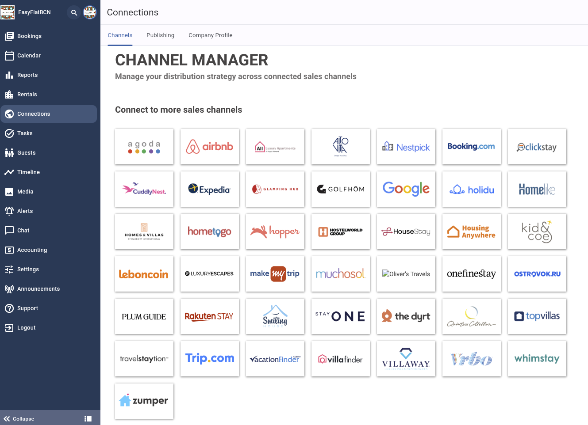The height and width of the screenshot is (425, 588).
Task: Open the Golfhom channel
Action: [x=341, y=189]
